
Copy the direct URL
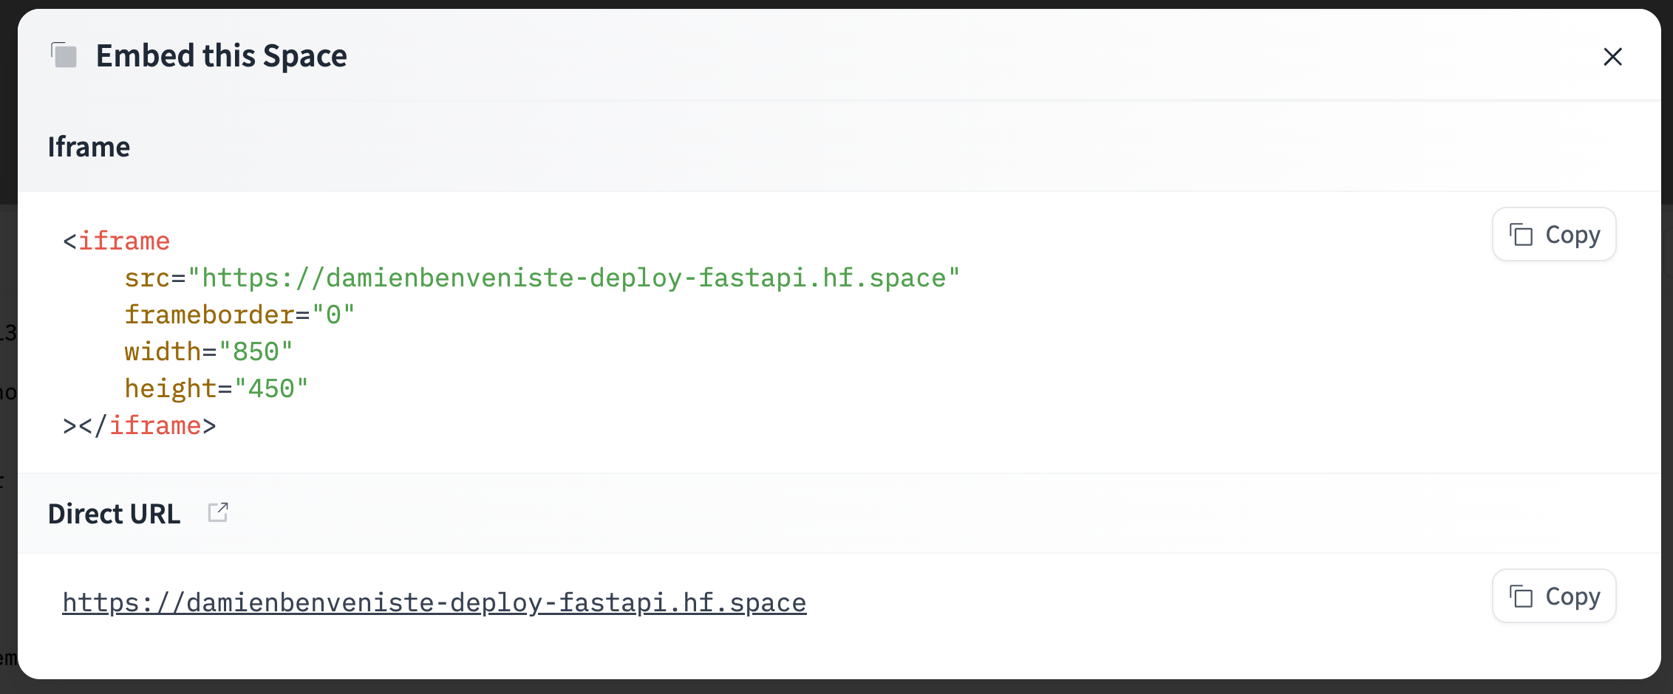click(1553, 596)
